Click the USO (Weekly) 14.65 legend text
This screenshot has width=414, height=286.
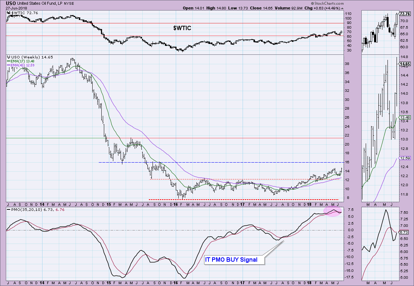pos(32,57)
